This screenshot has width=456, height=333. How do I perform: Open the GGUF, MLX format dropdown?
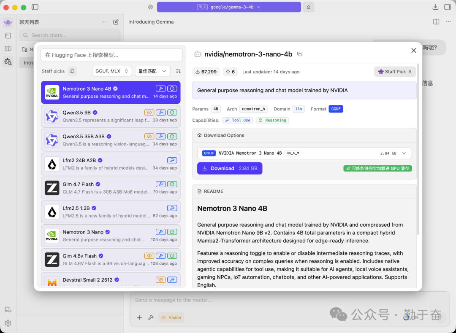tap(112, 71)
